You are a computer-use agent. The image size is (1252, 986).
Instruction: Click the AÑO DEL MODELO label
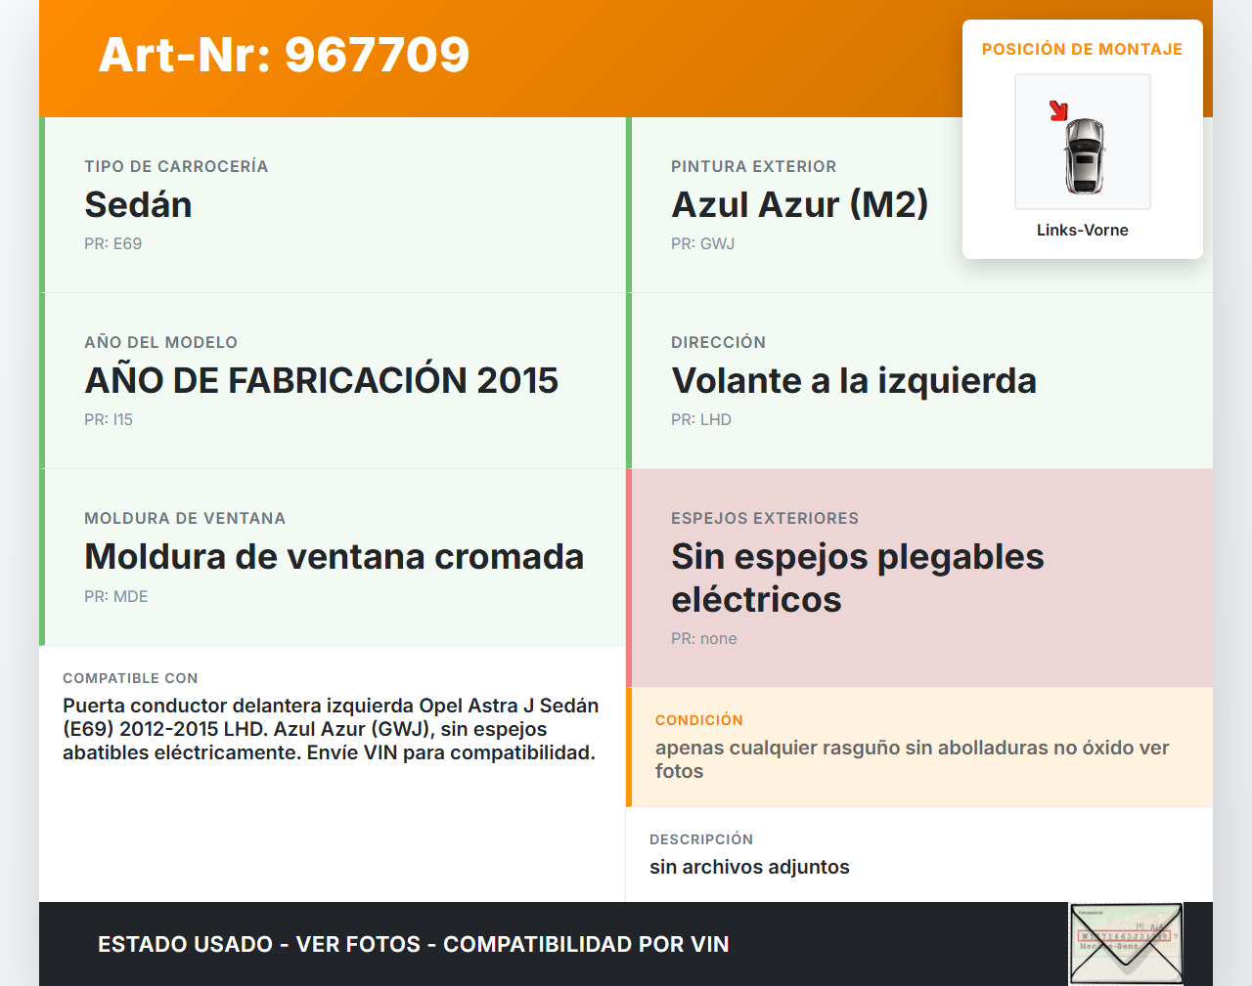(161, 342)
